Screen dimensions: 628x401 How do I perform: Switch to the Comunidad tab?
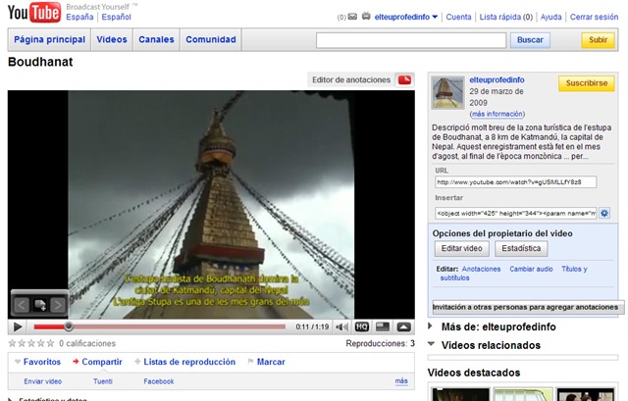211,39
